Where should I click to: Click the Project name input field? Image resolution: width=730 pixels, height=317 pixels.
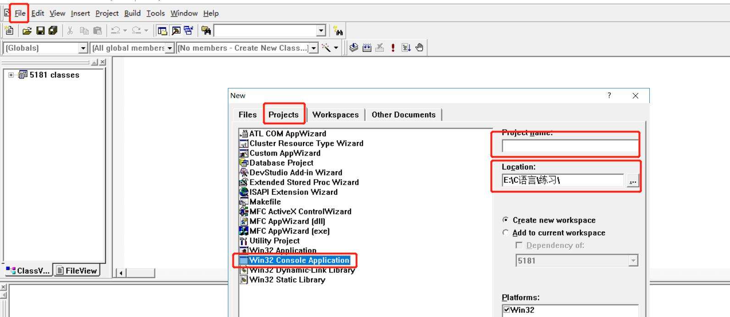569,146
